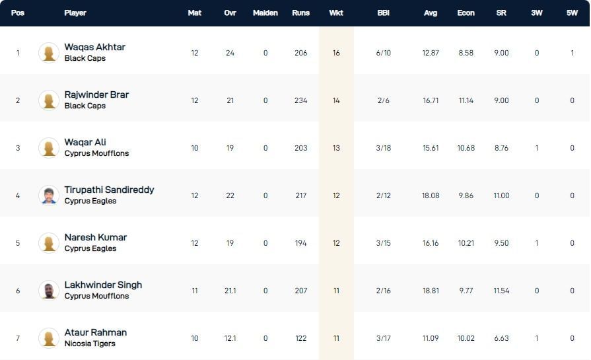The image size is (591, 360).
Task: Click Rajwinder Brar's placeholder avatar
Action: pos(49,100)
